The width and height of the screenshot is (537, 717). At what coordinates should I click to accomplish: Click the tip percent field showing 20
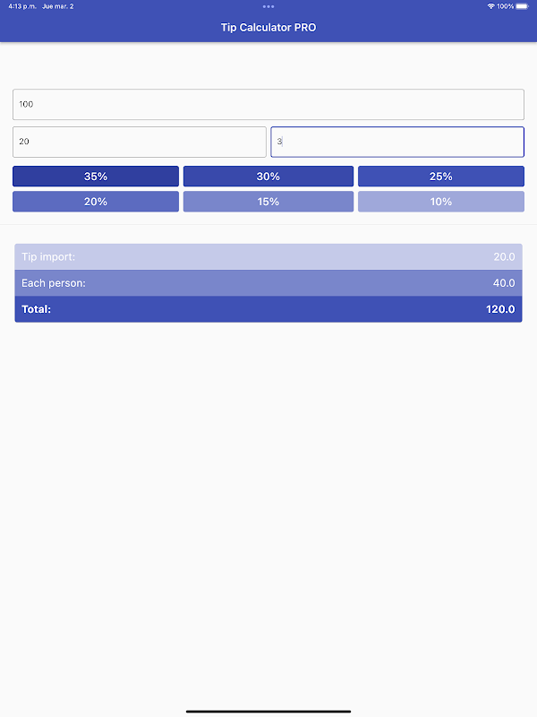139,142
